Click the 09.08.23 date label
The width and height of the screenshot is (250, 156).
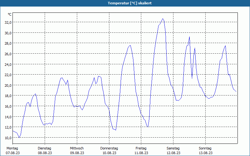click(x=77, y=153)
